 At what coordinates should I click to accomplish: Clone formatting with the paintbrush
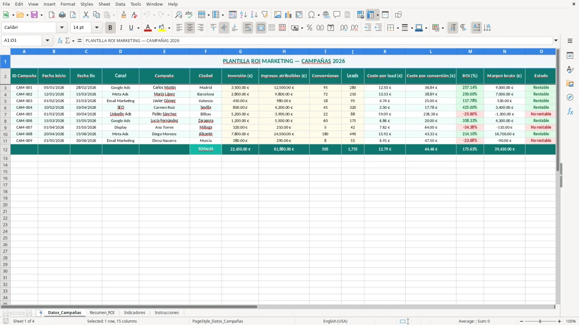pyautogui.click(x=124, y=15)
